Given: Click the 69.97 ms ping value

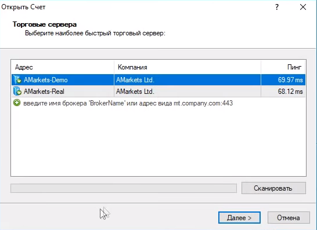Looking at the screenshot, I should (x=290, y=80).
